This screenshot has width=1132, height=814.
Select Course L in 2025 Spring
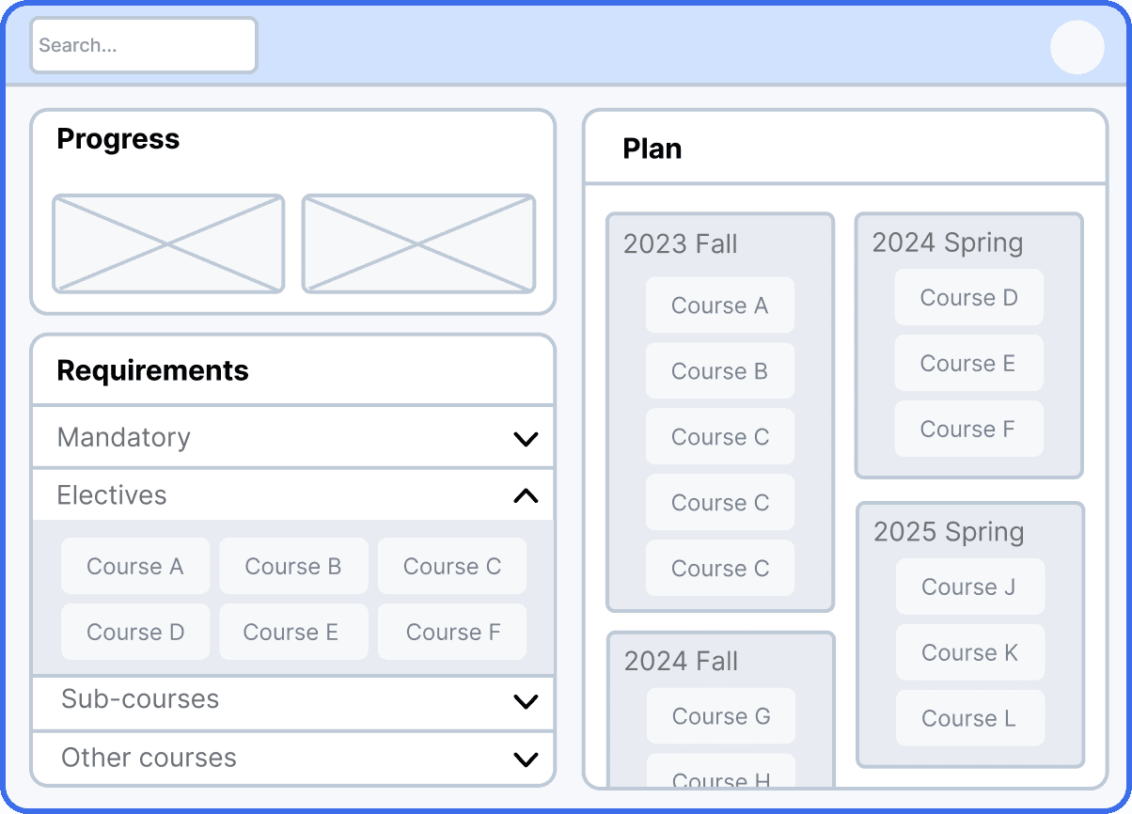coord(970,718)
